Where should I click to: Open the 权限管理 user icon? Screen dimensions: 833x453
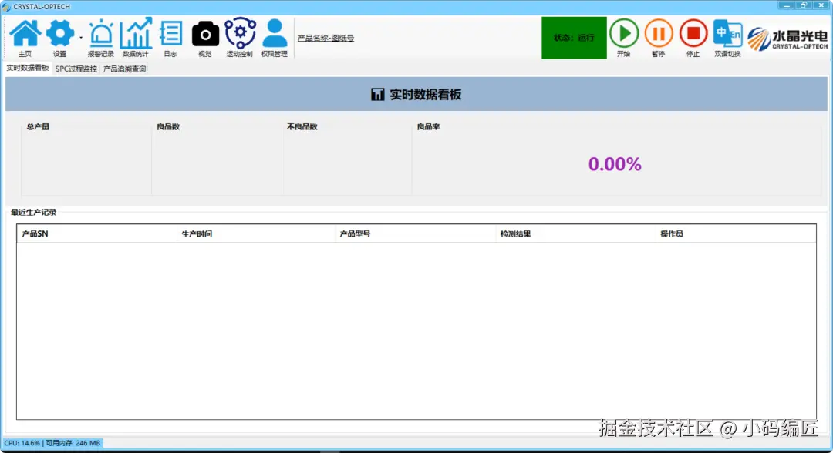click(x=274, y=38)
